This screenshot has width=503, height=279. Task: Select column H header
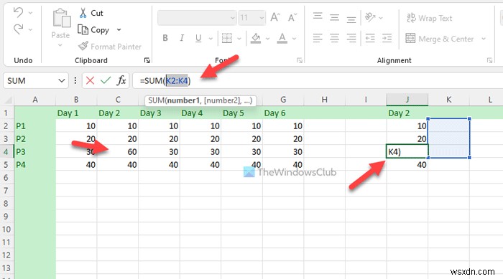325,100
